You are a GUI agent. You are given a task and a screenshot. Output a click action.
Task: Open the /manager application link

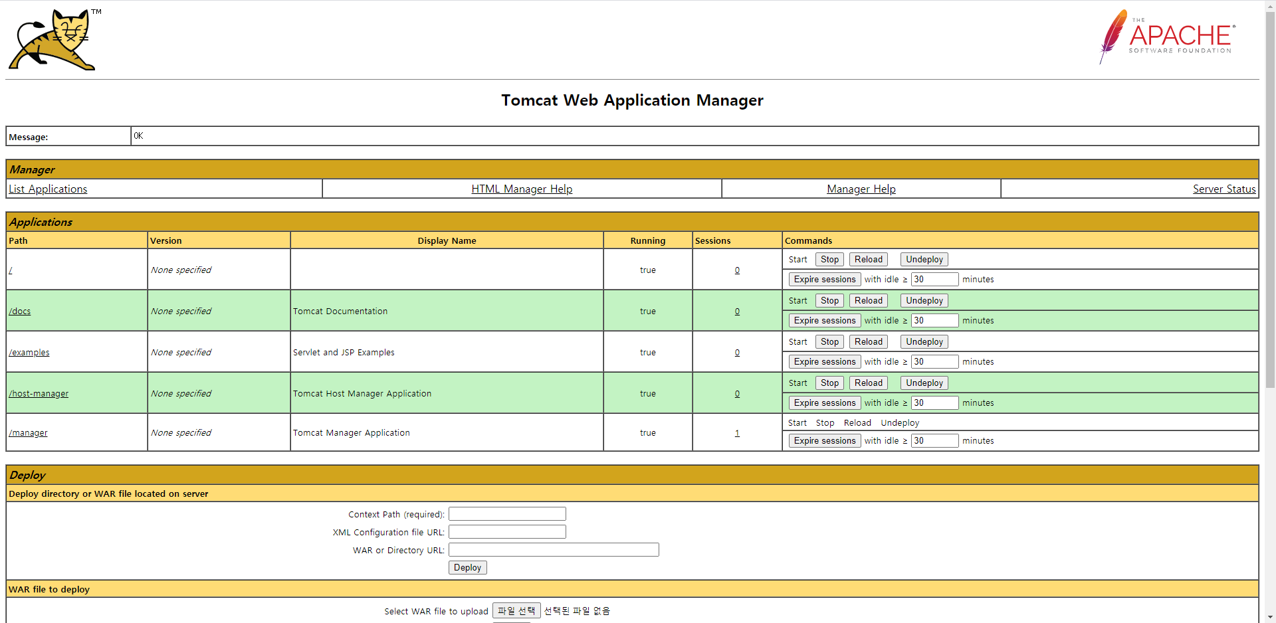(28, 433)
